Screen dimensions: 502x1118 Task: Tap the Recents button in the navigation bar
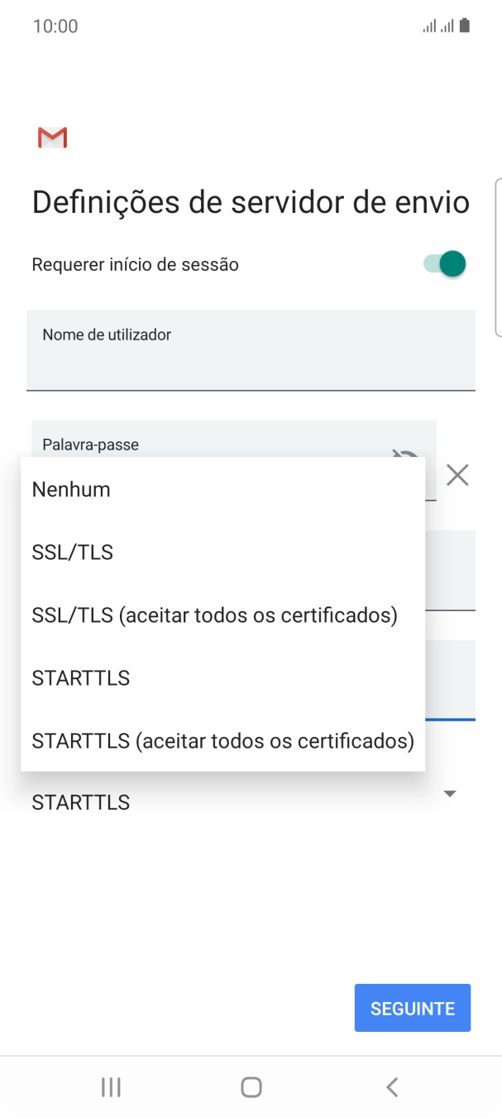point(110,1087)
